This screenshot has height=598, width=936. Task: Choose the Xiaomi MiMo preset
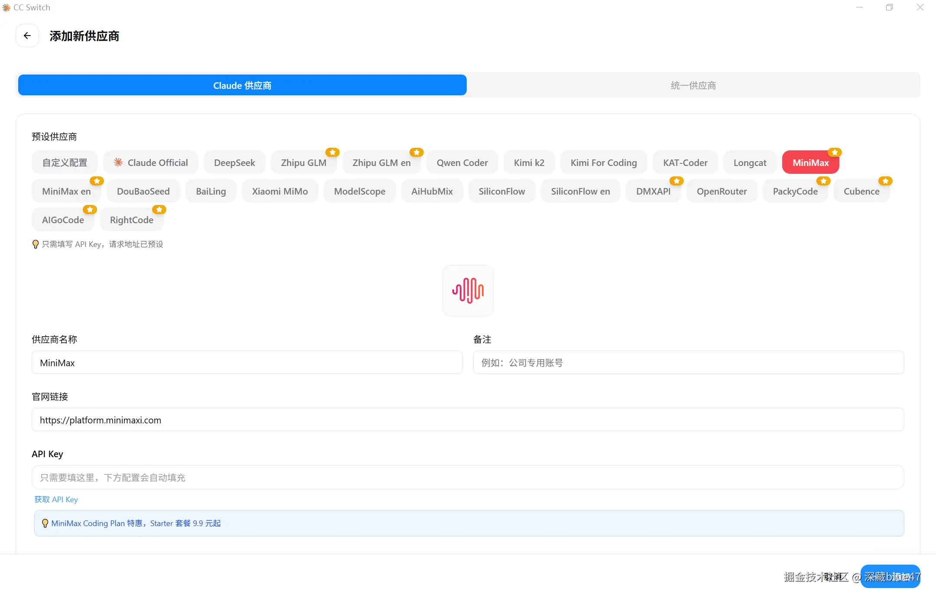click(x=280, y=191)
